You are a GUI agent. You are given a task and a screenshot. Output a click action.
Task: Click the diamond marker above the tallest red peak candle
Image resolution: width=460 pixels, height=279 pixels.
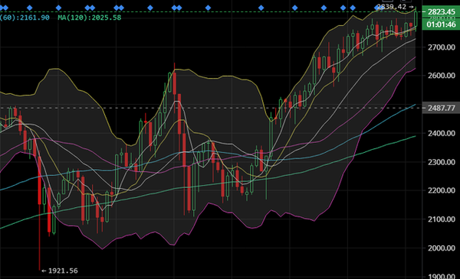(x=174, y=8)
